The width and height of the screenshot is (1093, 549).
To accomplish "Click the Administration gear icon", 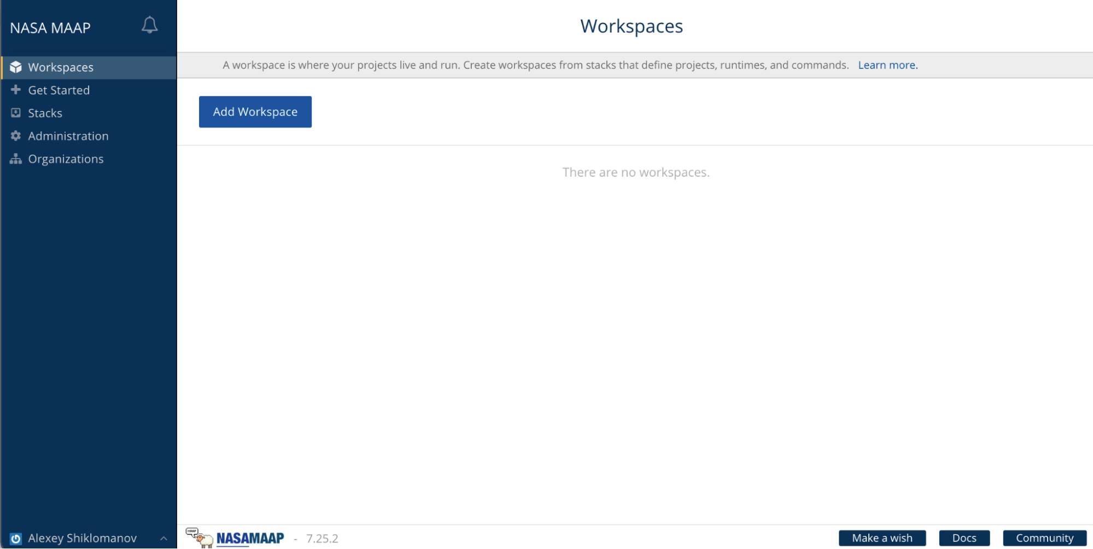I will coord(16,136).
